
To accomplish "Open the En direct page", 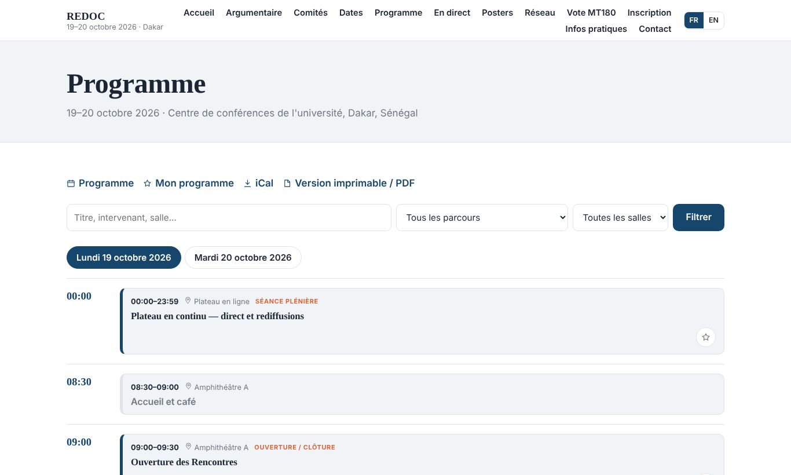I will click(452, 13).
